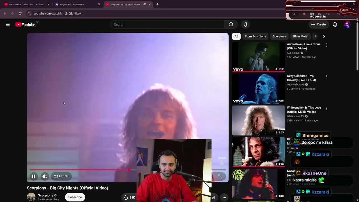Go to the YouTube home logo
359x202 pixels.
pyautogui.click(x=25, y=25)
